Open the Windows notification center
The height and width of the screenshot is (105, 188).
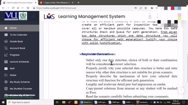184,102
